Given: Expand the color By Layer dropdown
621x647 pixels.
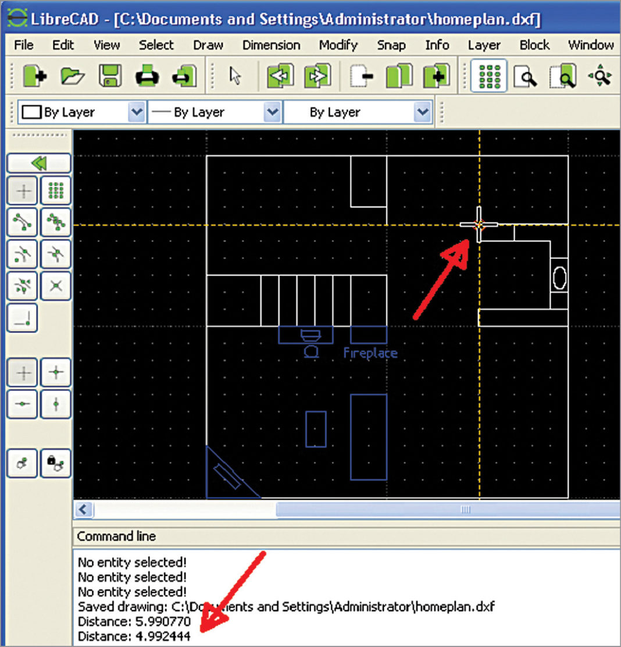Looking at the screenshot, I should [136, 112].
